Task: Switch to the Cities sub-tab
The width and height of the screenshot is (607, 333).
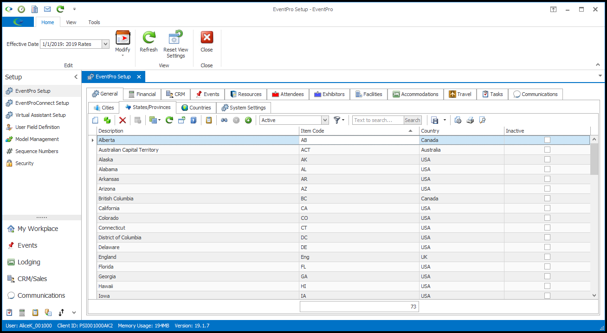Action: [103, 108]
